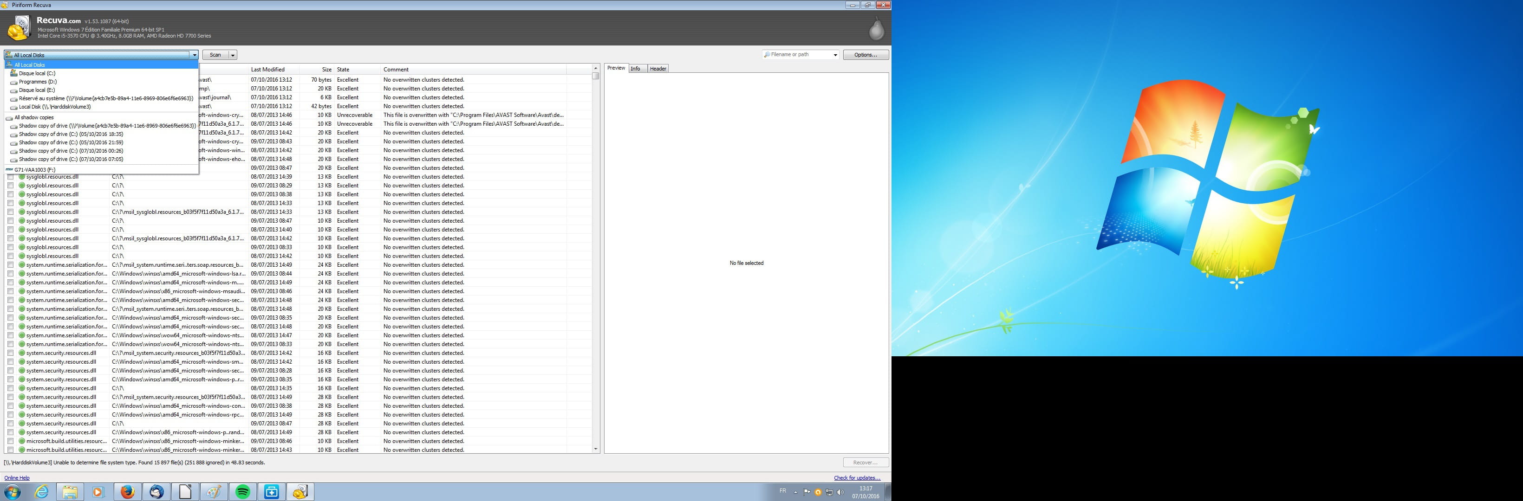Open the Scan button dropdown arrow

coord(233,55)
